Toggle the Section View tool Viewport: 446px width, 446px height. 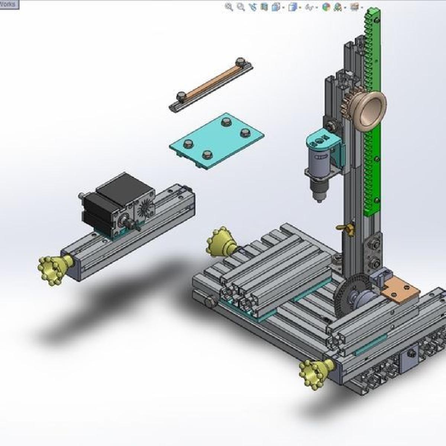264,7
